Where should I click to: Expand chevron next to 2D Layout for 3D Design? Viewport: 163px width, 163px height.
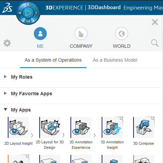pos(63,135)
